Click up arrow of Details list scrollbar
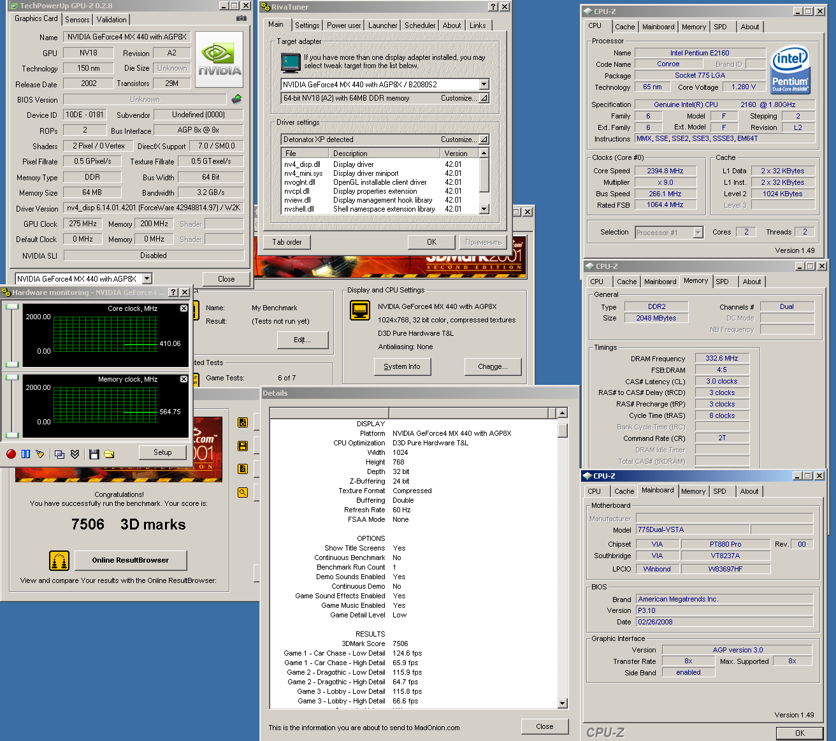This screenshot has height=741, width=836. tap(562, 413)
